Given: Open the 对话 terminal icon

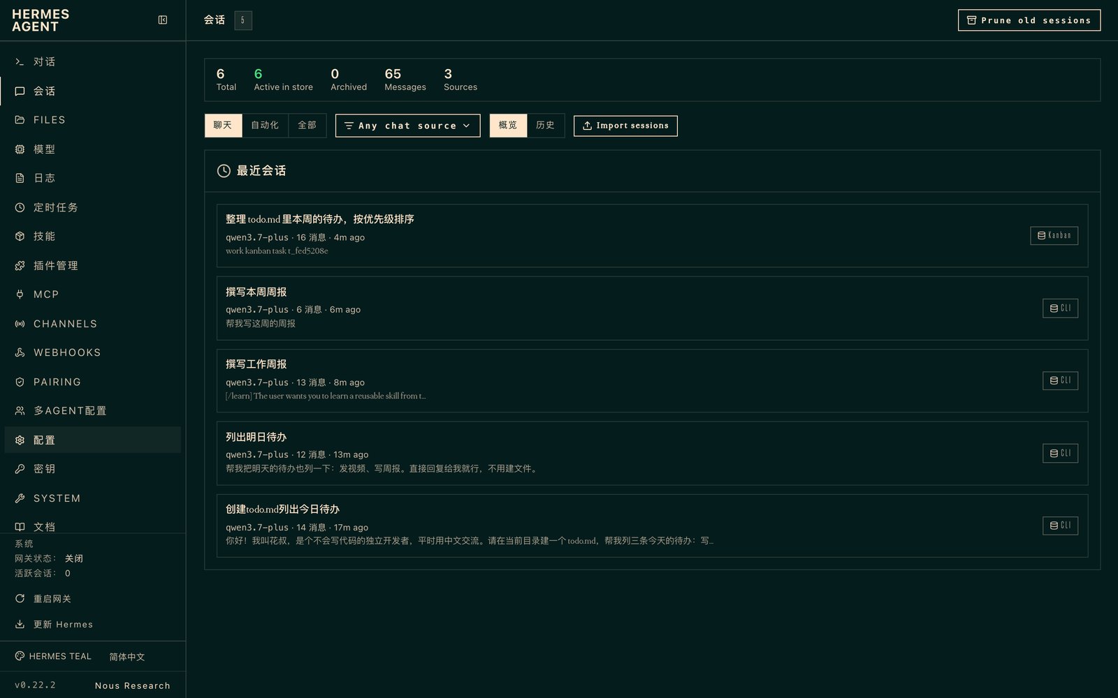Looking at the screenshot, I should point(20,62).
